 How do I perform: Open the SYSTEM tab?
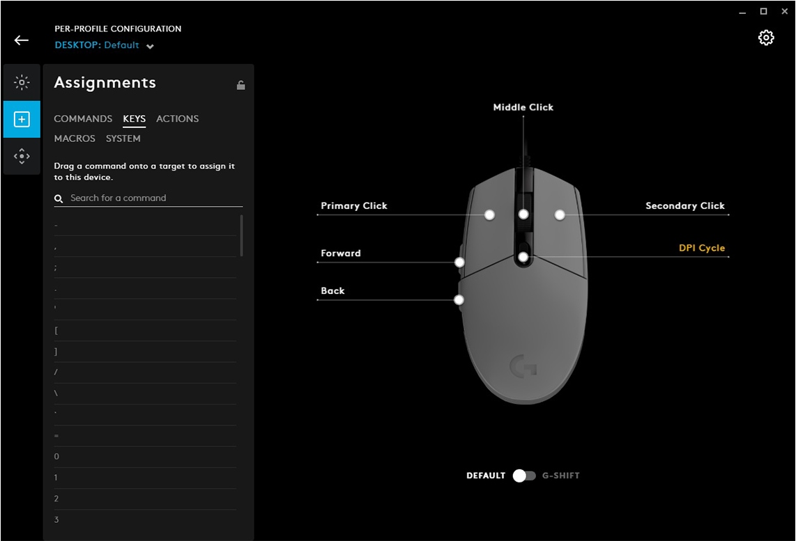click(123, 139)
